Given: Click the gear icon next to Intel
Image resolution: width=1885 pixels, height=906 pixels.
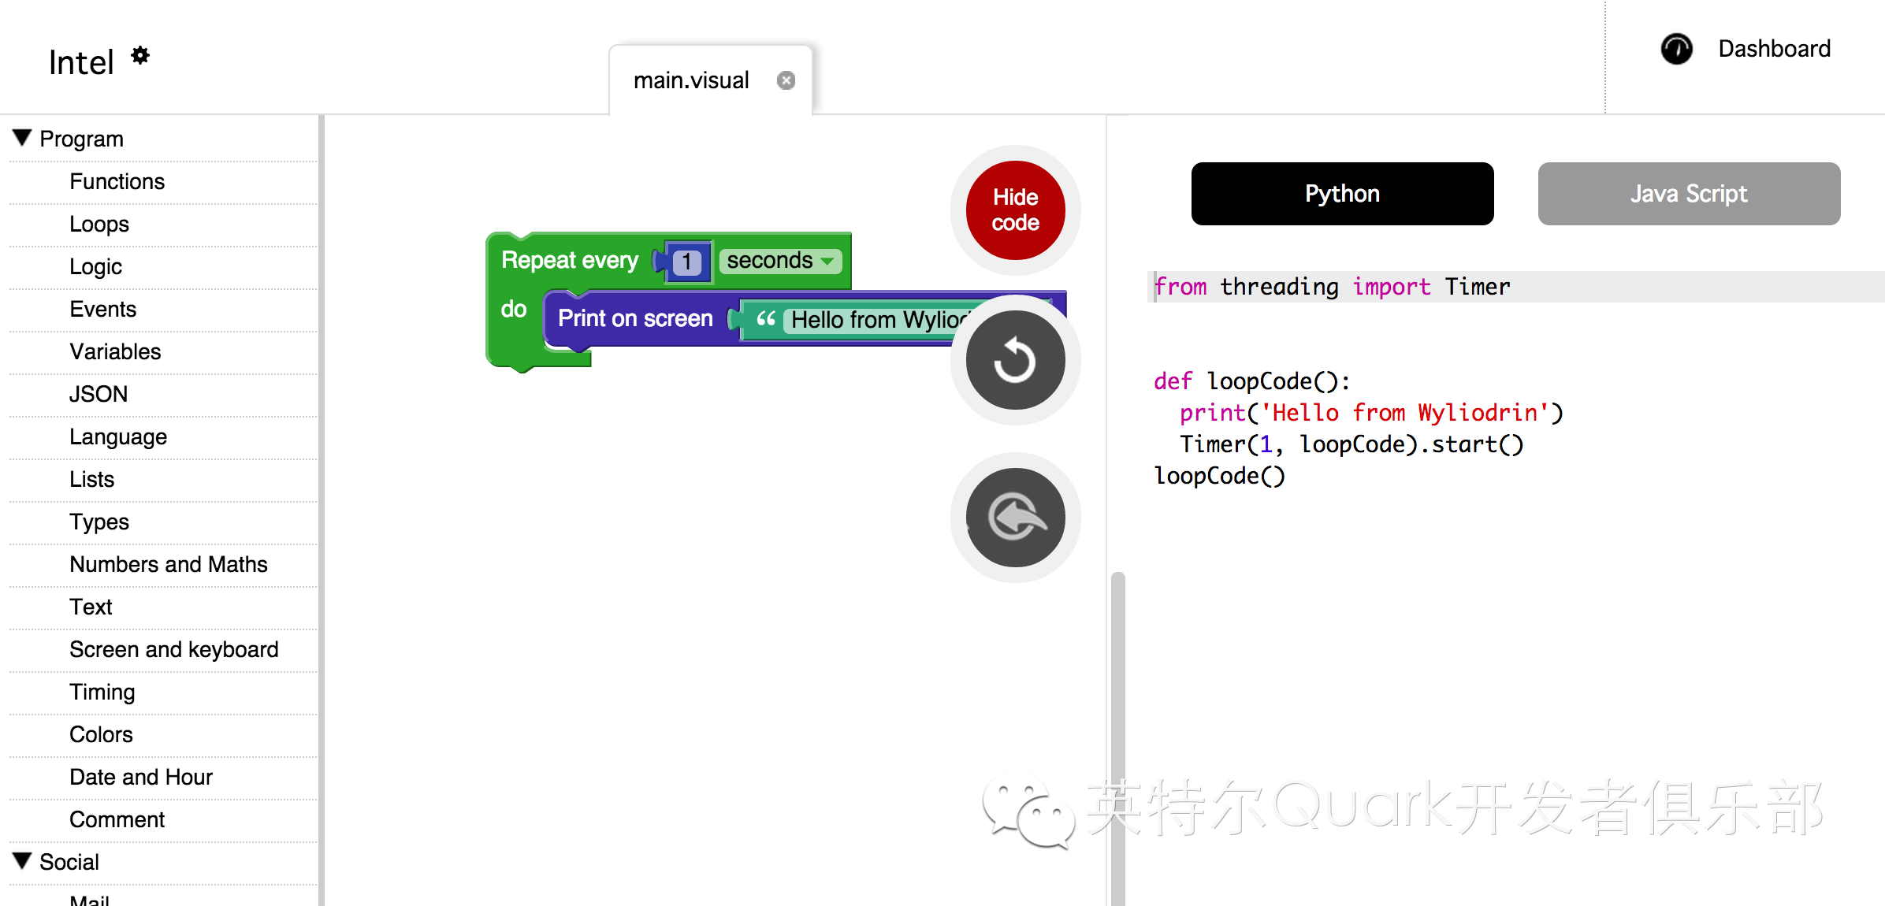Looking at the screenshot, I should [x=140, y=55].
